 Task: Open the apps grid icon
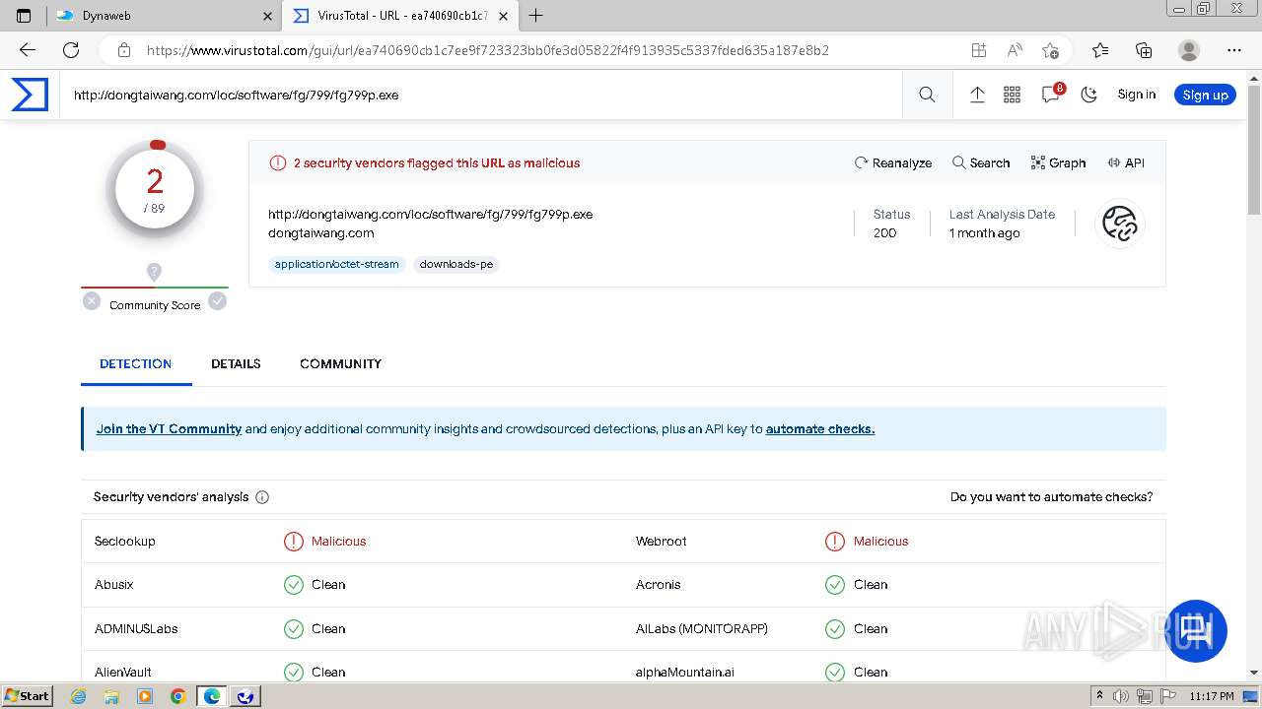click(1012, 95)
